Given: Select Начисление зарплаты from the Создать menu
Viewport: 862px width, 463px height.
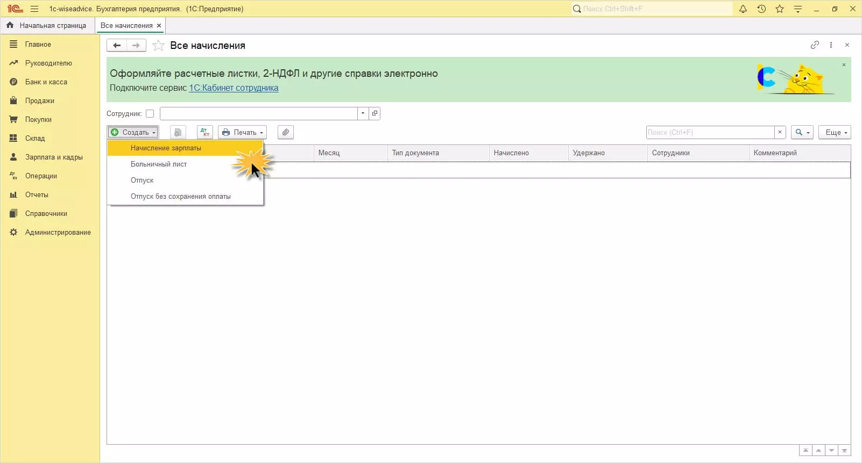Looking at the screenshot, I should 185,148.
